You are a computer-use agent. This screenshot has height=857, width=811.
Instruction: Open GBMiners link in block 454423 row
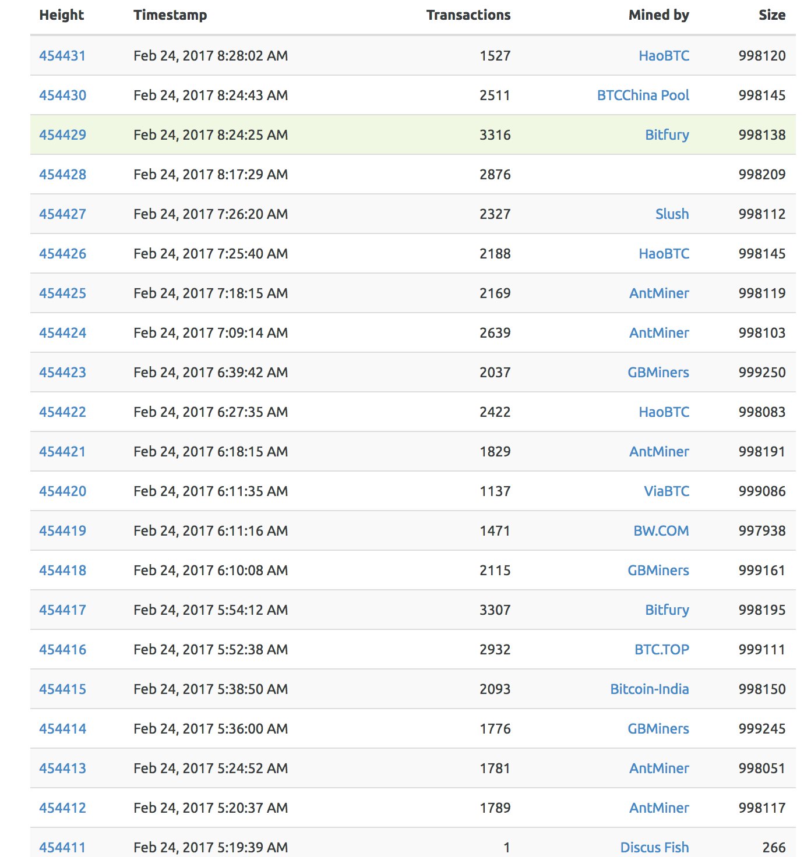click(658, 373)
